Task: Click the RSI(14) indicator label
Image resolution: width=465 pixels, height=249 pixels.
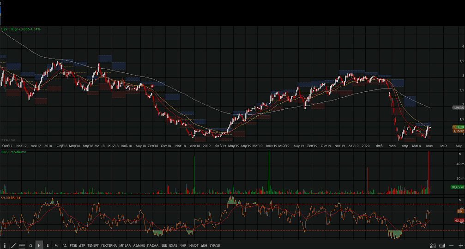Action: pyautogui.click(x=17, y=198)
